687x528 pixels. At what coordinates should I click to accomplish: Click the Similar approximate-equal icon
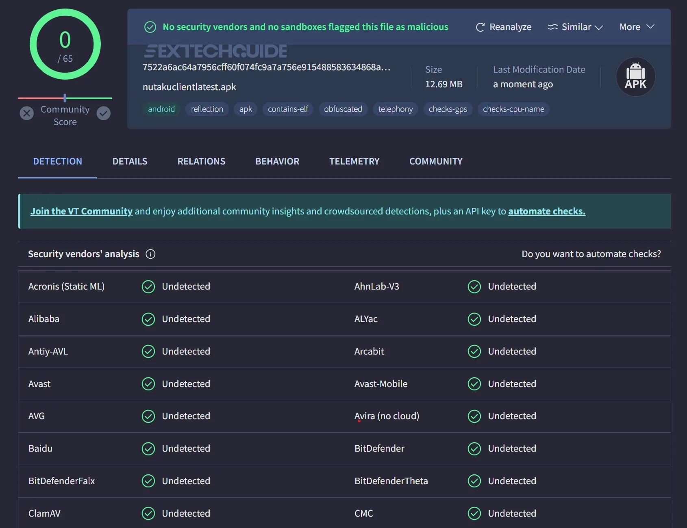553,27
